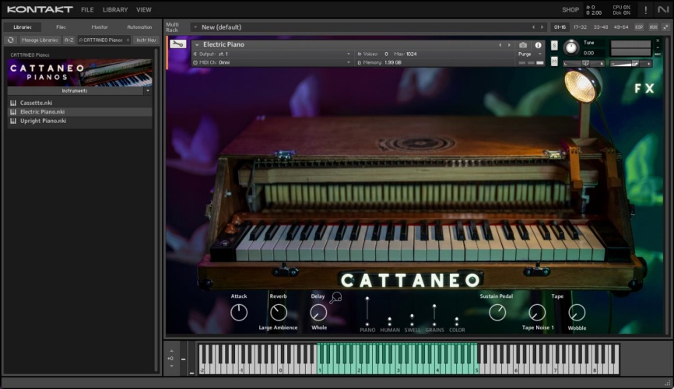The width and height of the screenshot is (674, 389).
Task: Select the Upright Piano.nki instrument
Action: tap(43, 121)
